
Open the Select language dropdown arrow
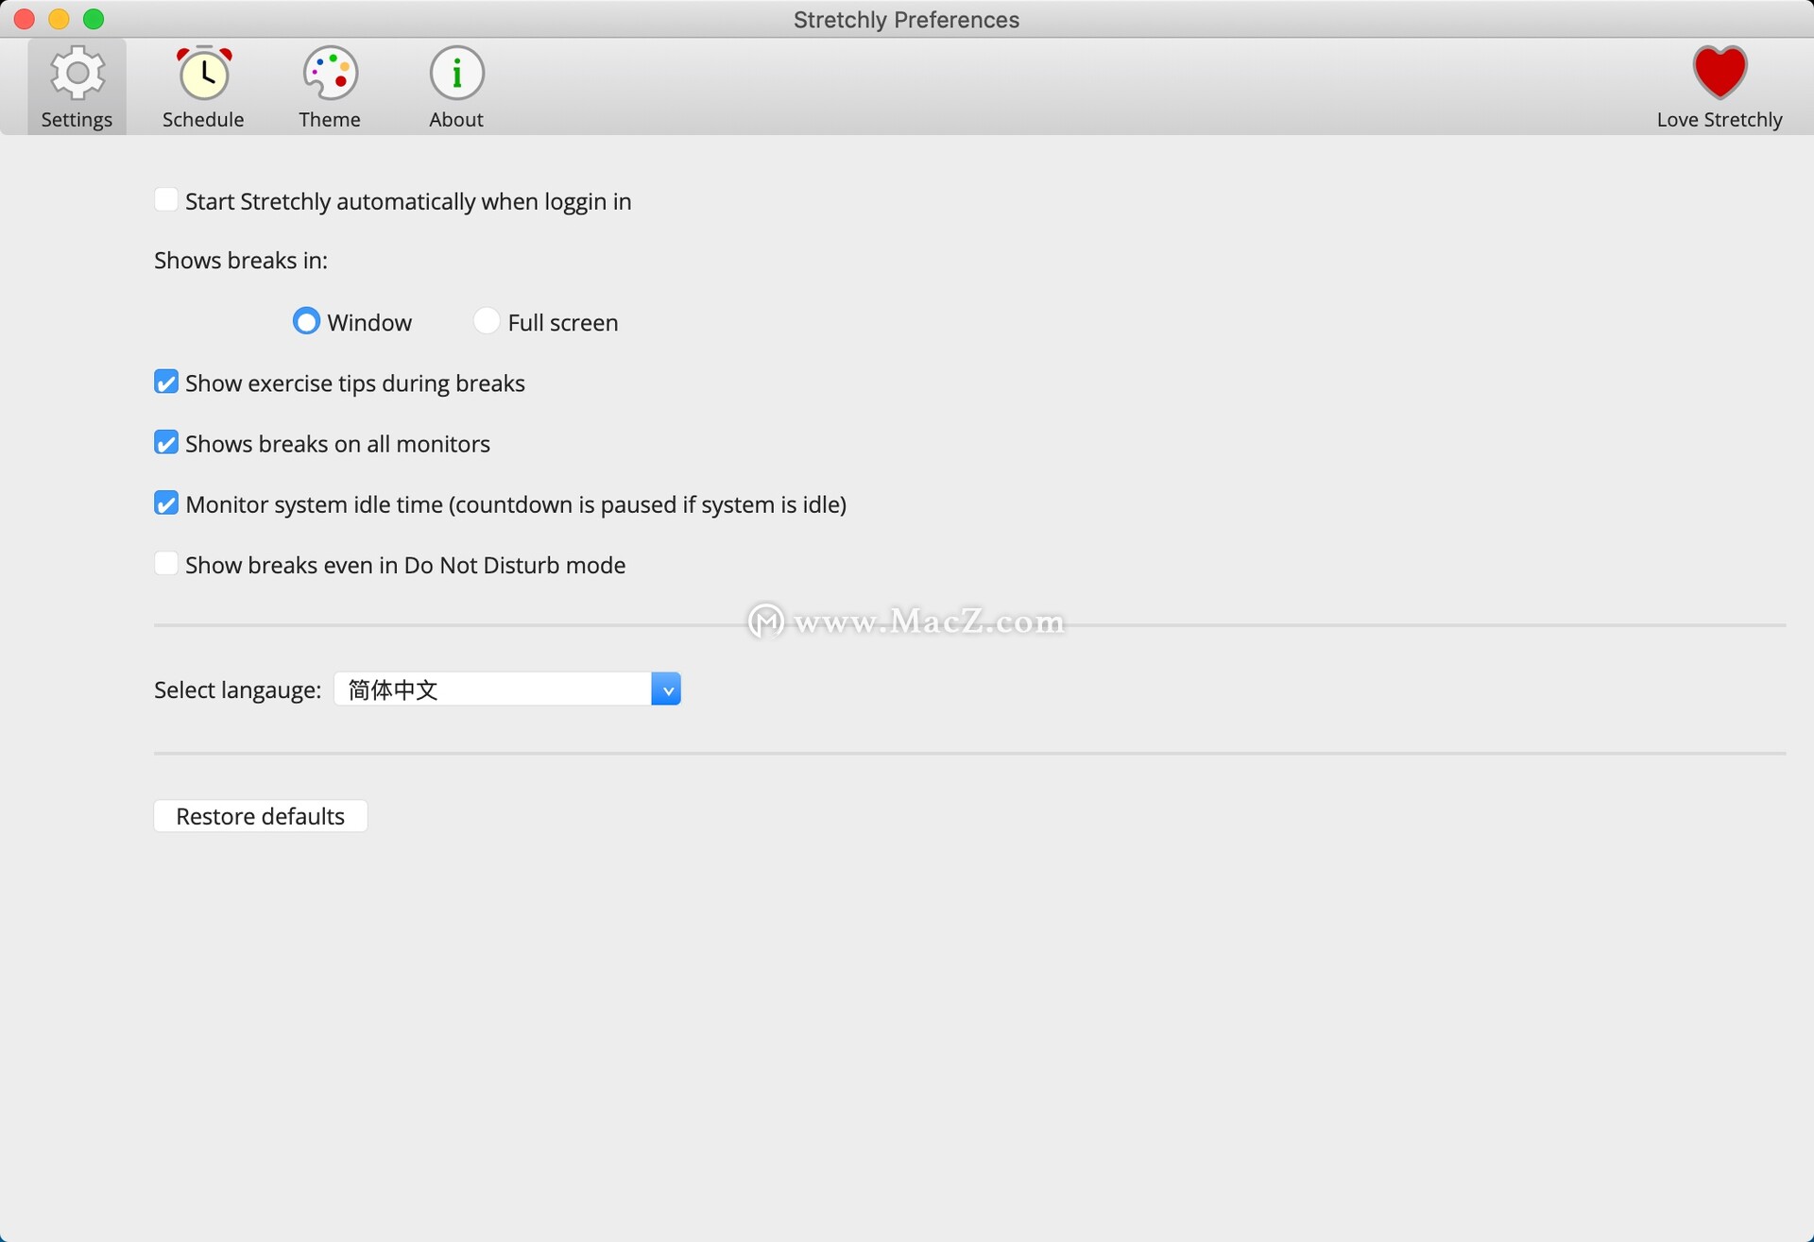pyautogui.click(x=666, y=689)
